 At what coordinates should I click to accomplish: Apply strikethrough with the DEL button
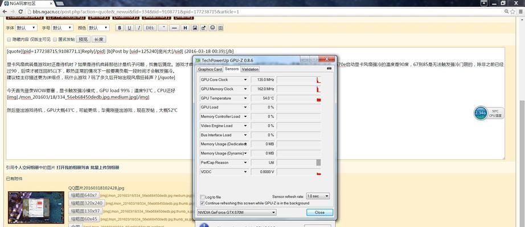150,28
